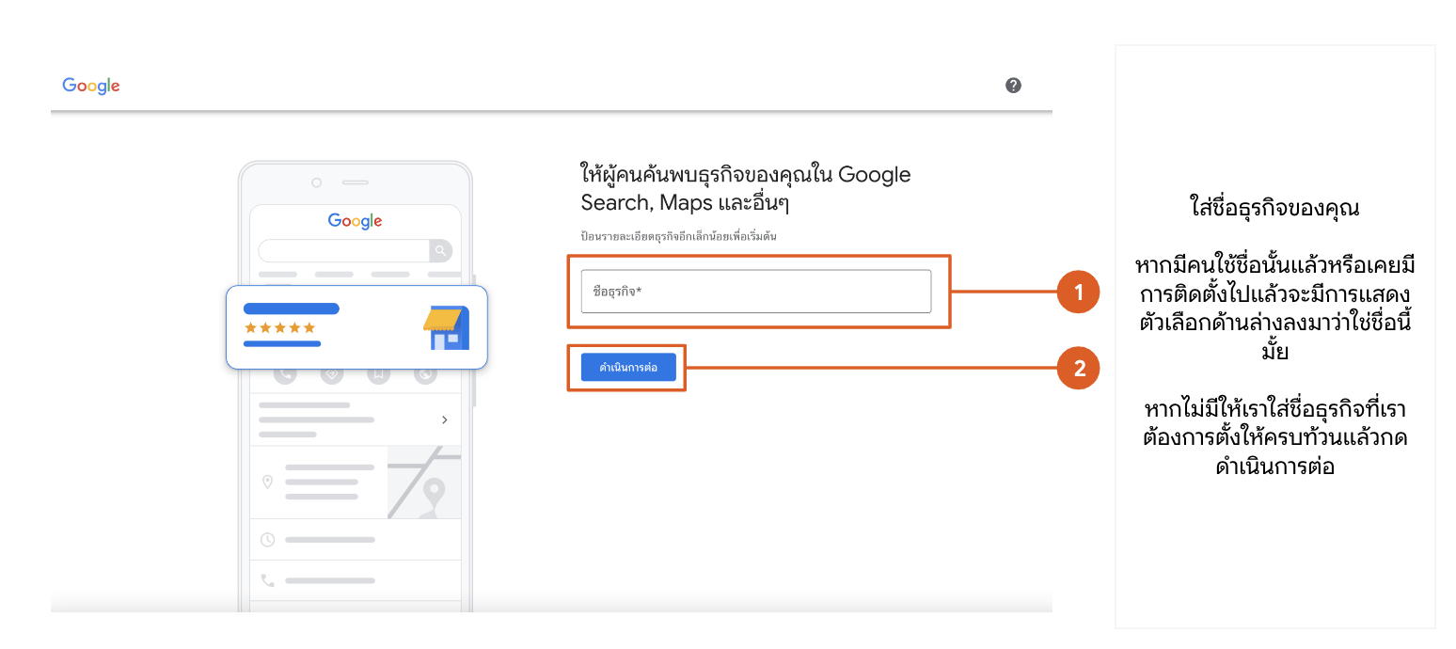Image resolution: width=1456 pixels, height=649 pixels.
Task: Click the clock hours icon in the phone mockup
Action: pyautogui.click(x=267, y=540)
